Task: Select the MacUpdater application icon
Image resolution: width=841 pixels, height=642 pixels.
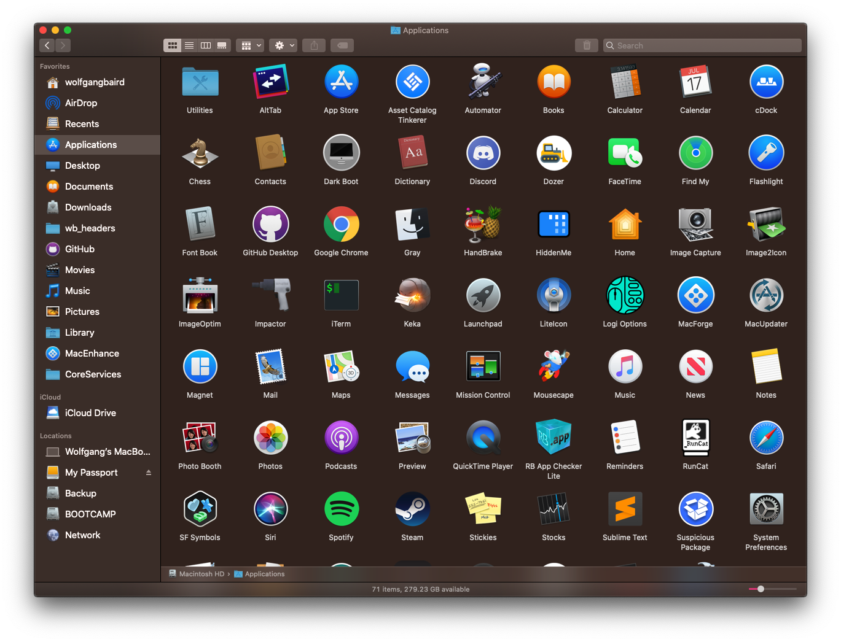Action: click(x=766, y=296)
